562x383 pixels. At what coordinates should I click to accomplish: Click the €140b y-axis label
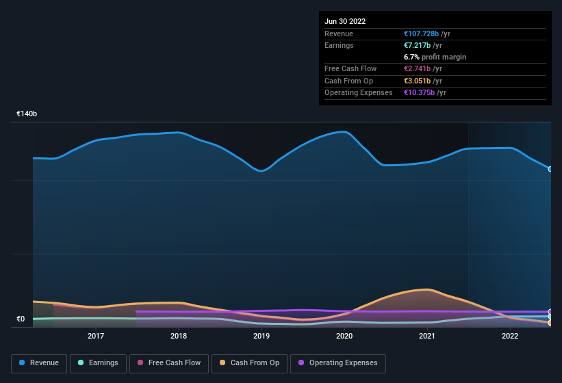click(x=27, y=114)
